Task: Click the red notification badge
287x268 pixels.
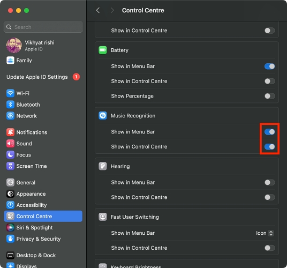Action: (76, 77)
